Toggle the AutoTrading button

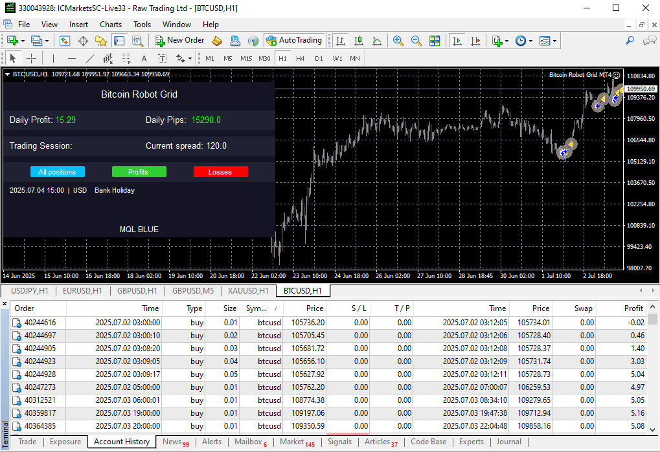pyautogui.click(x=294, y=41)
